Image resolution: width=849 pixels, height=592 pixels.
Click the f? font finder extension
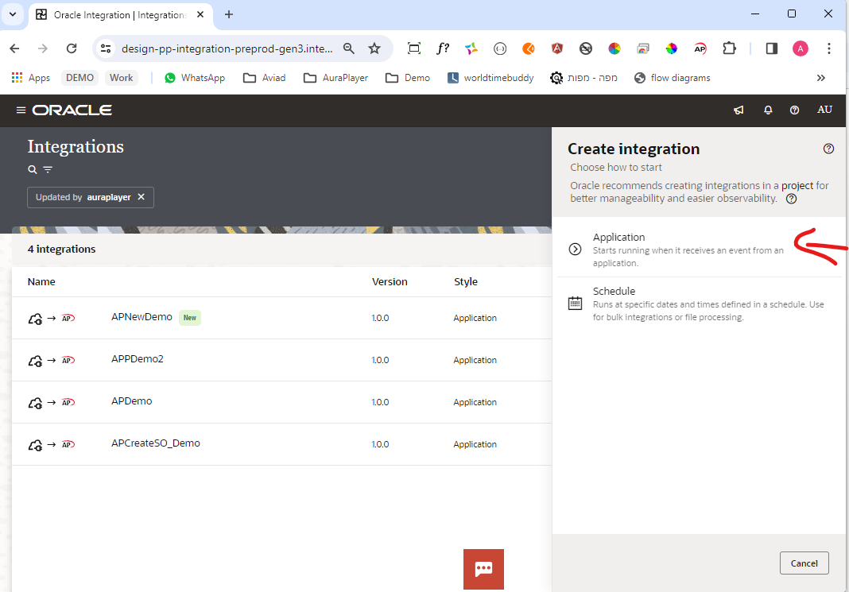point(442,48)
